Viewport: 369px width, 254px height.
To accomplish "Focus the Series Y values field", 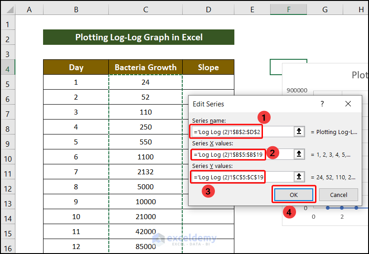I will click(x=243, y=177).
